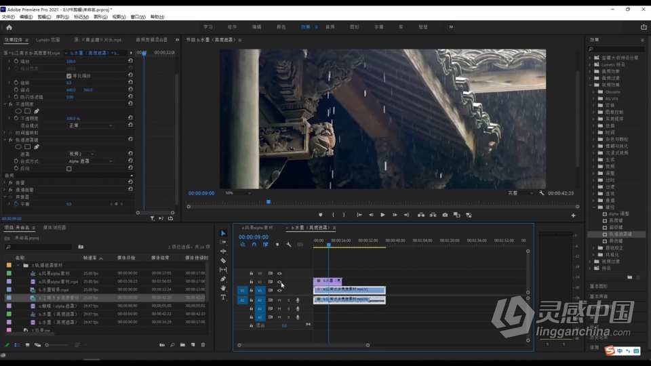Image resolution: width=651 pixels, height=366 pixels.
Task: Play the program monitor video
Action: (382, 215)
